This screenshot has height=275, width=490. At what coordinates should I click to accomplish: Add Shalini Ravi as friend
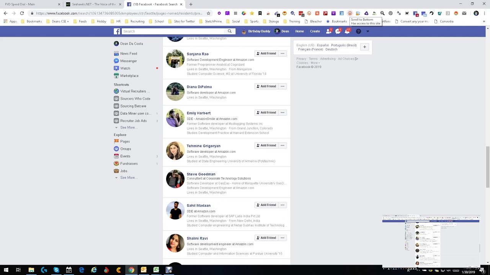(x=266, y=238)
